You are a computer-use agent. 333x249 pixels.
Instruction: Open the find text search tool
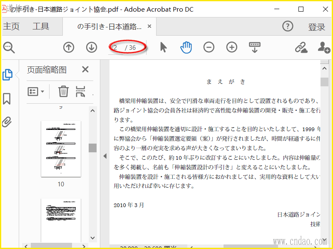pos(9,47)
